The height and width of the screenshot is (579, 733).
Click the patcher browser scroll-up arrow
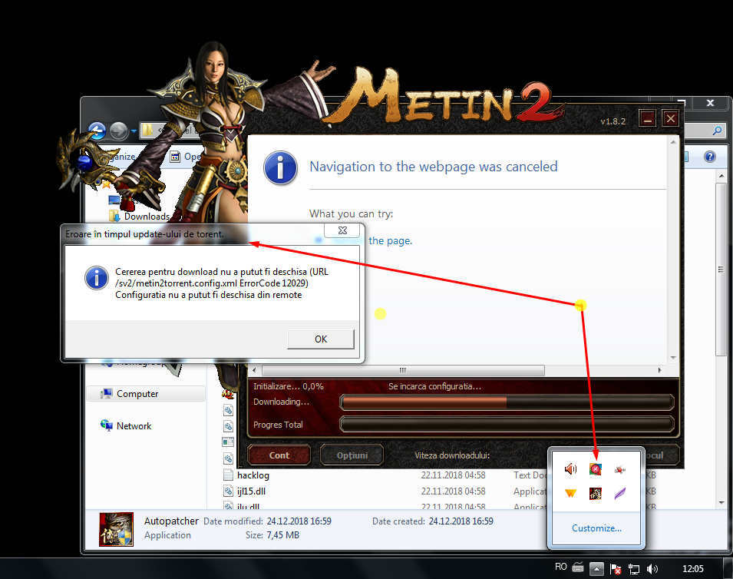(x=673, y=142)
